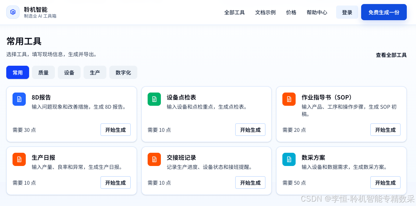Viewport: 416px width, 206px height.
Task: Click the 生产日报 card title
Action: pos(43,158)
